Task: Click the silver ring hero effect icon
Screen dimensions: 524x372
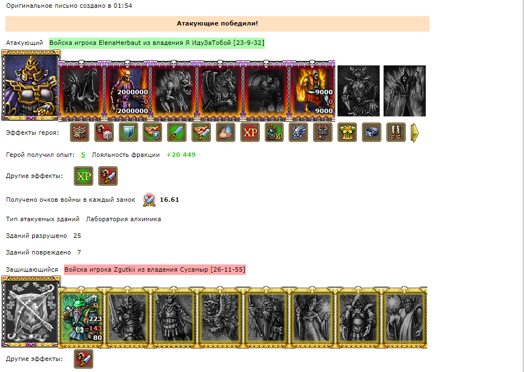Action: [x=371, y=133]
